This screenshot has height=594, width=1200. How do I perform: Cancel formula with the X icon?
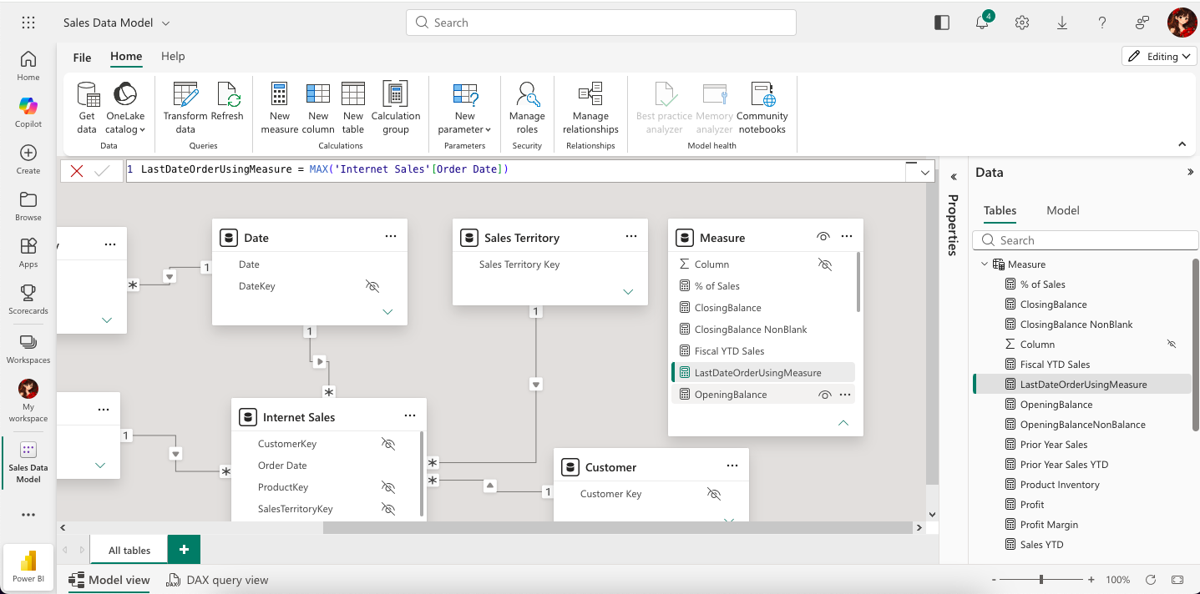tap(77, 171)
